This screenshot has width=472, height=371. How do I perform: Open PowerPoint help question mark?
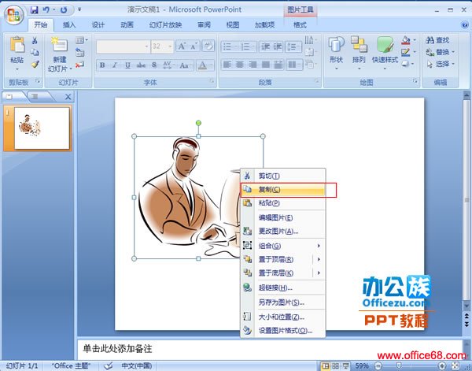click(x=464, y=25)
